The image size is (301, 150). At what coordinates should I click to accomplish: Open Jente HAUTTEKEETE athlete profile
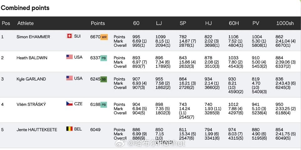[37, 130]
